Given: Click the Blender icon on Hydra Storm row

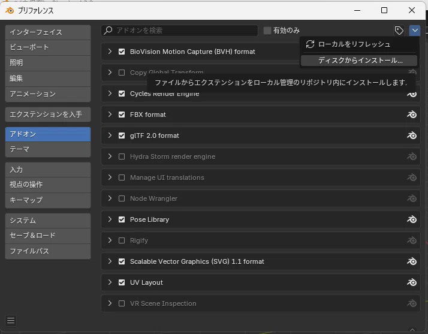Looking at the screenshot, I should pos(412,157).
